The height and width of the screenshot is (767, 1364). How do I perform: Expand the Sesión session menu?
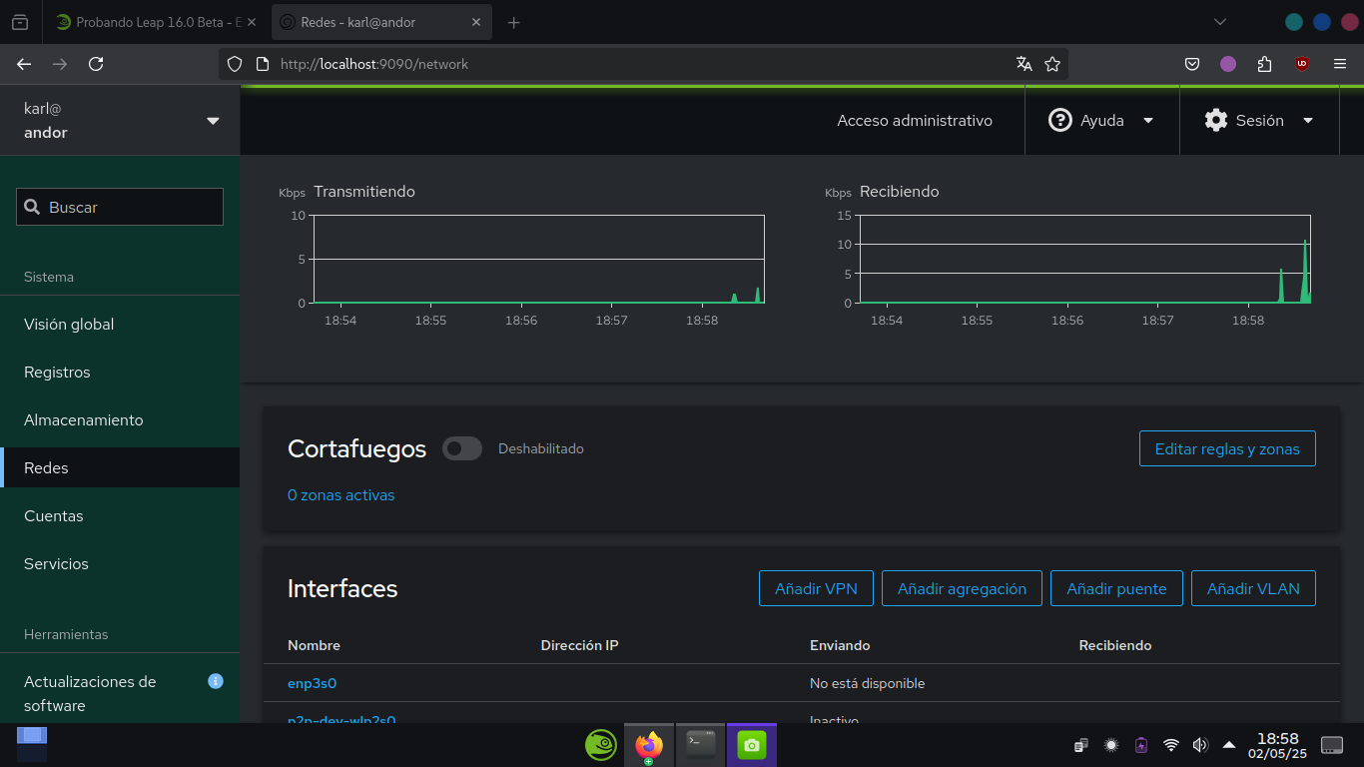1258,121
